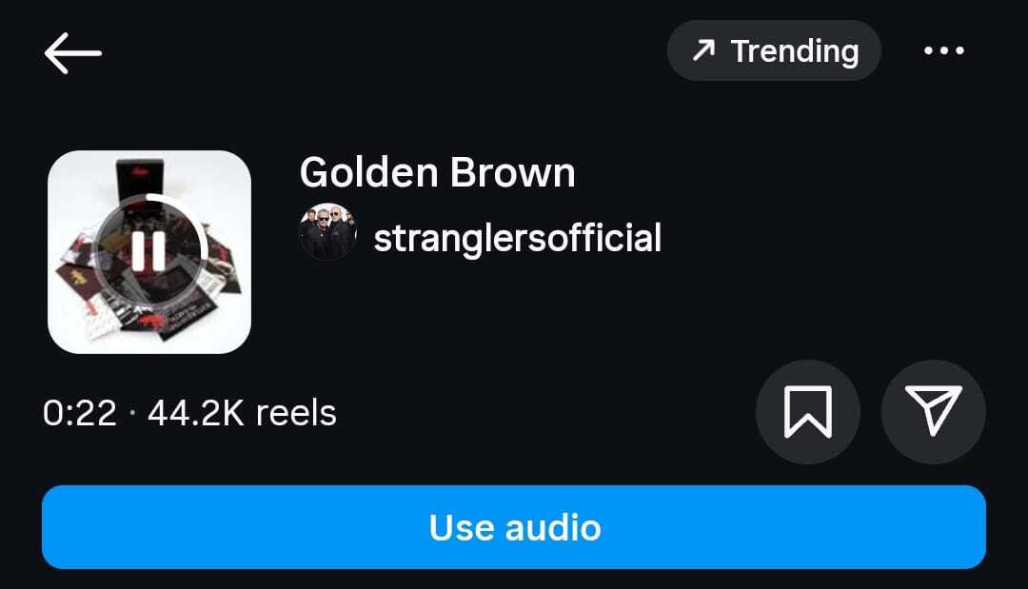The image size is (1028, 589).
Task: Toggle the saved state with the bookmark button
Action: 808,412
